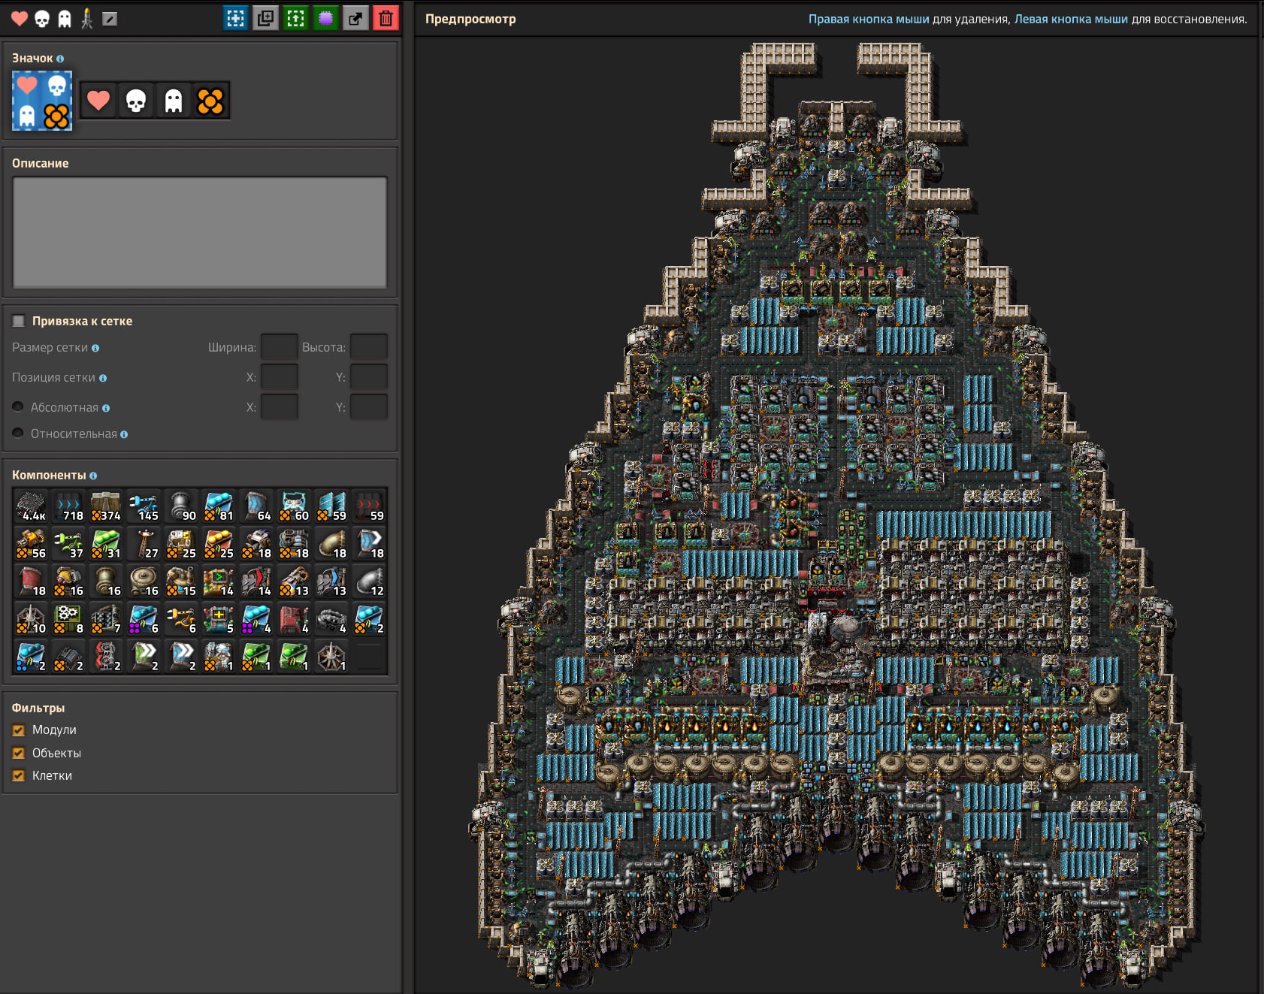Click the Позиция сетки Y field
This screenshot has width=1264, height=994.
tap(369, 377)
